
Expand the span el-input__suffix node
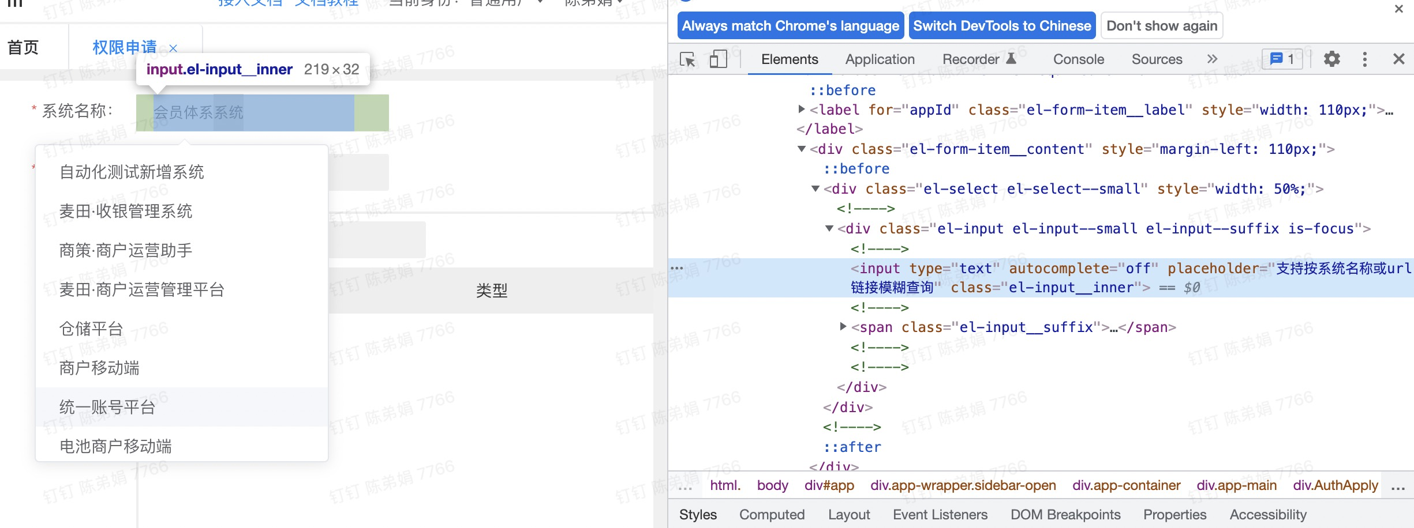[843, 327]
